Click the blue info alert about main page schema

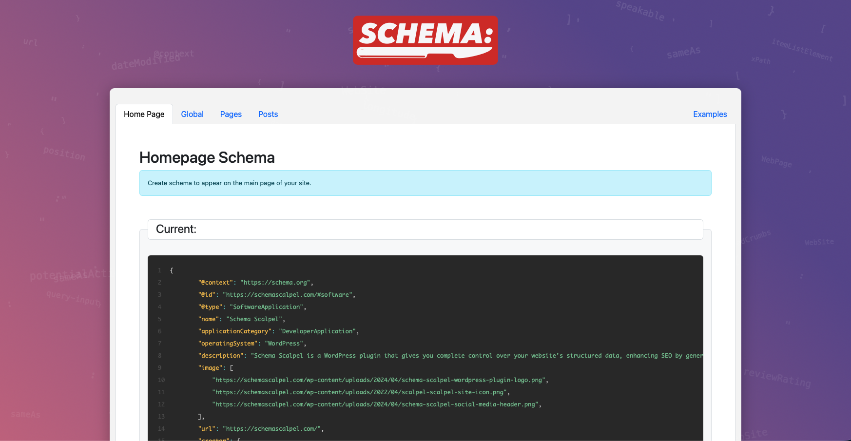pyautogui.click(x=425, y=183)
